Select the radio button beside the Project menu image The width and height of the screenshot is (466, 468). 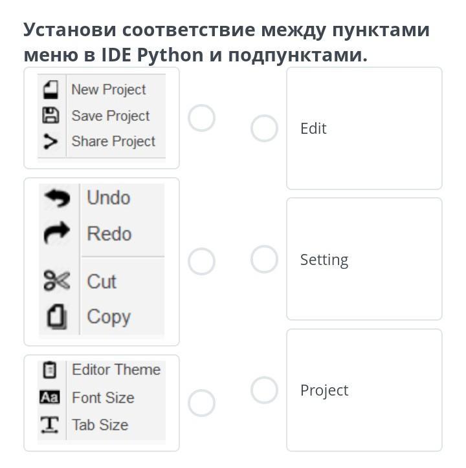201,118
